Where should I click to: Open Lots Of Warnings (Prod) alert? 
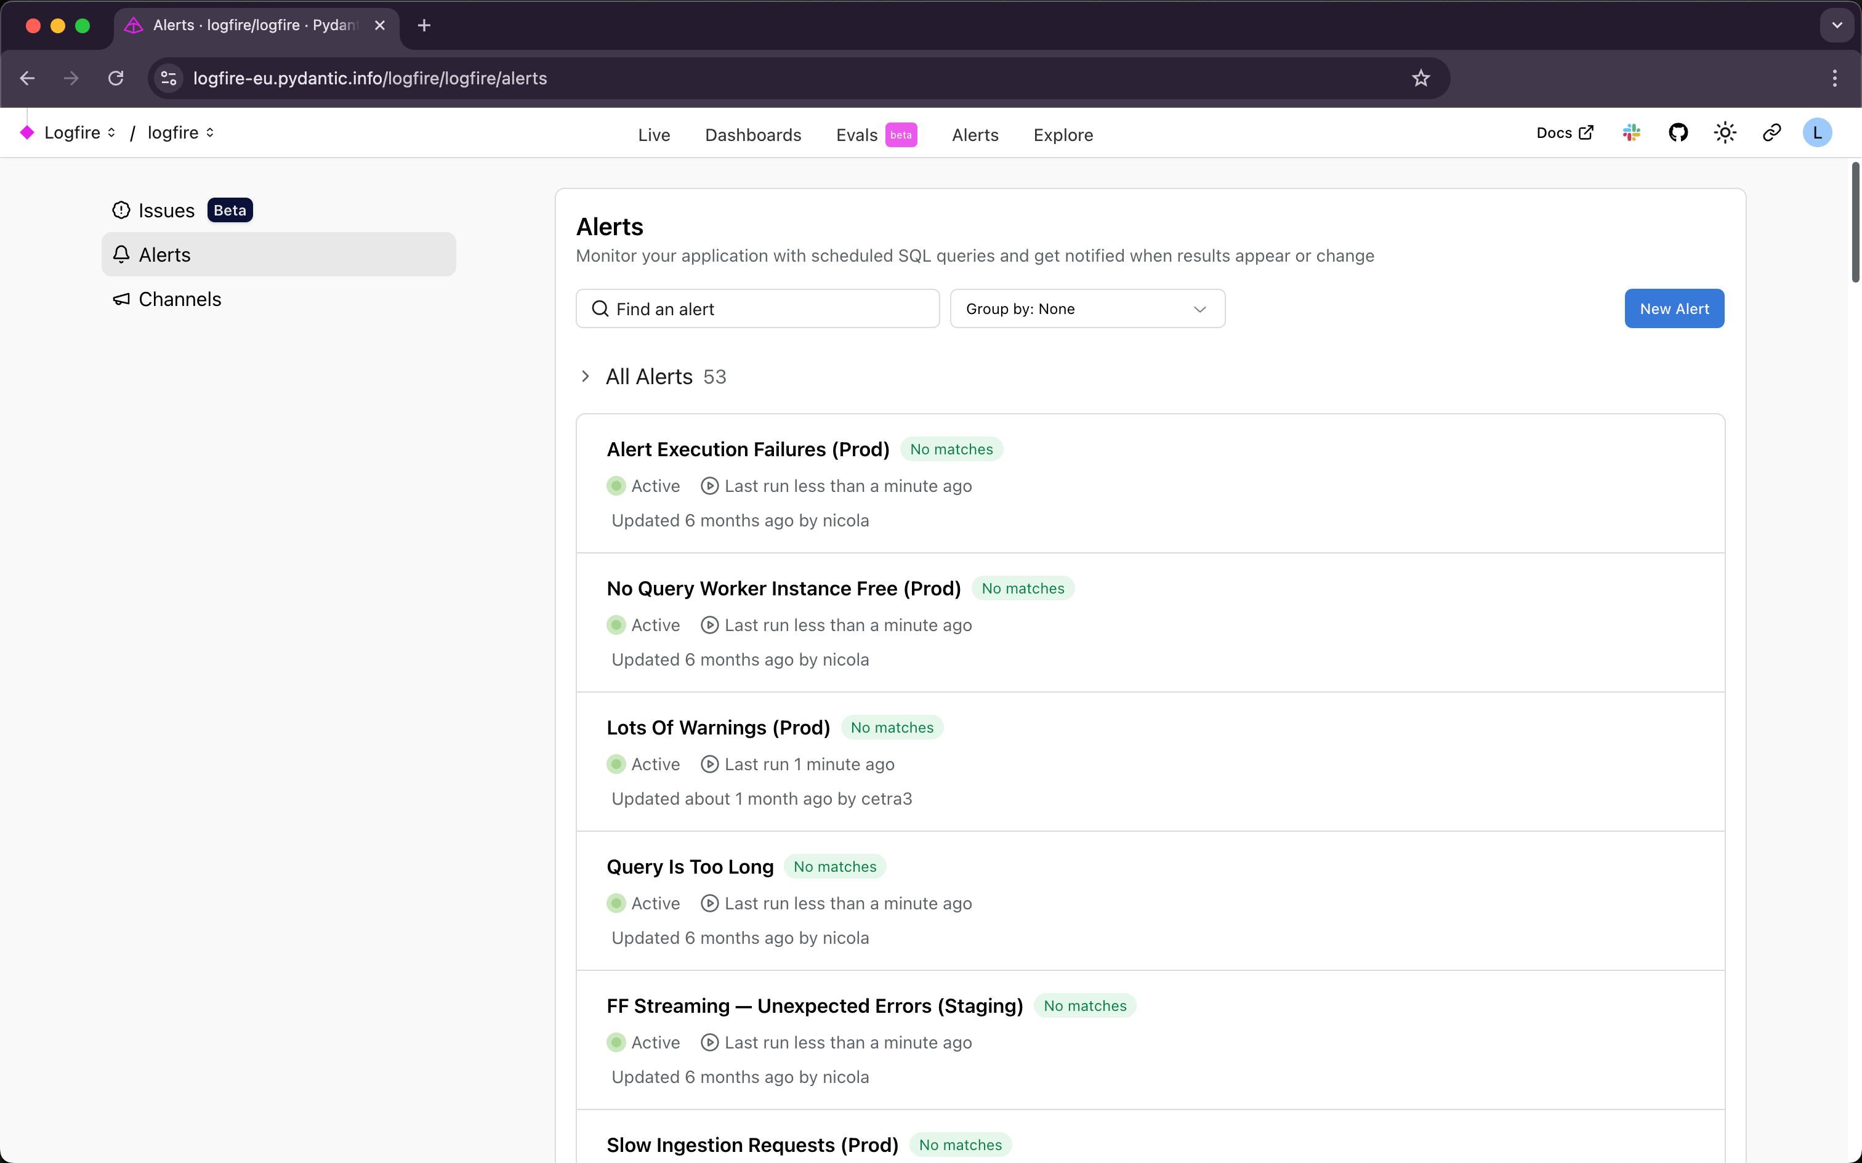tap(717, 728)
